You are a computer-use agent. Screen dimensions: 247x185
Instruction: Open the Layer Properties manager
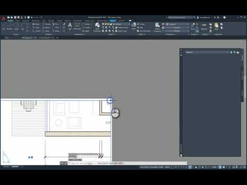[x=97, y=27]
